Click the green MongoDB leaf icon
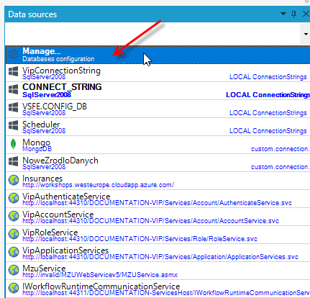310x298 pixels. click(x=14, y=144)
